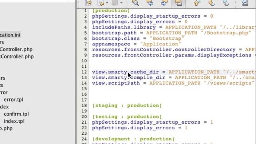Click the [production] section header on line 1
The image size is (256, 144).
point(111,11)
